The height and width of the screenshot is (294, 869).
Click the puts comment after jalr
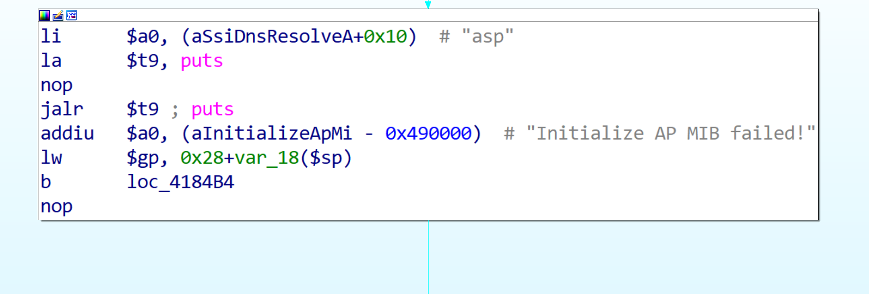click(x=212, y=109)
